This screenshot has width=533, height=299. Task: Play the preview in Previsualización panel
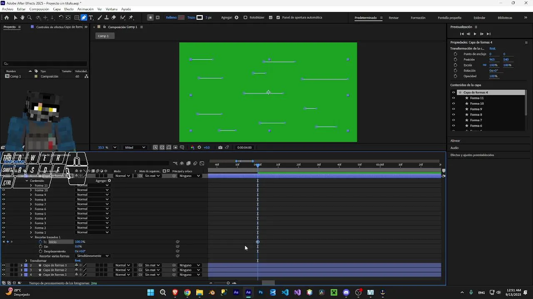[x=475, y=34]
